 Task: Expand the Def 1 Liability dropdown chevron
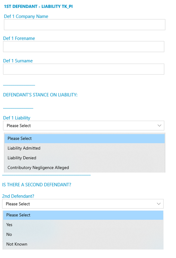pos(159,125)
